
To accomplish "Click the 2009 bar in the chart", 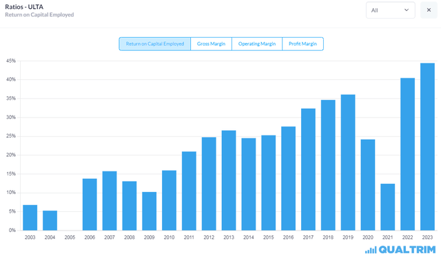I will coord(150,211).
